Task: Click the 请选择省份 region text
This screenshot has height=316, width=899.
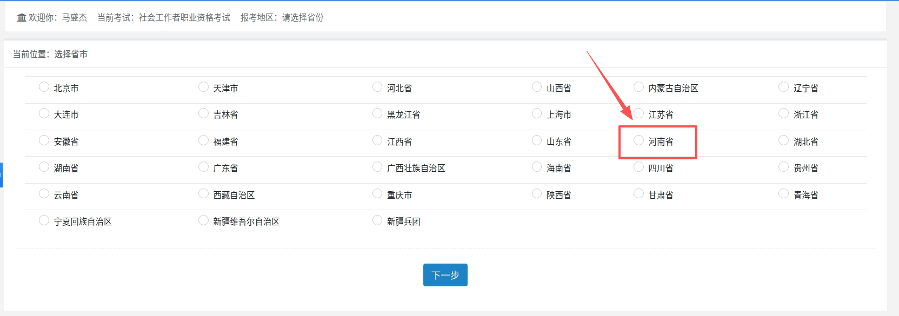Action: (303, 18)
